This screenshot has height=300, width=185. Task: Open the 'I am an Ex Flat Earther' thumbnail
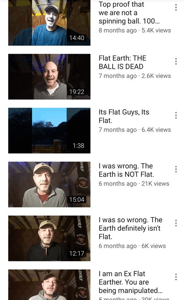tap(49, 285)
